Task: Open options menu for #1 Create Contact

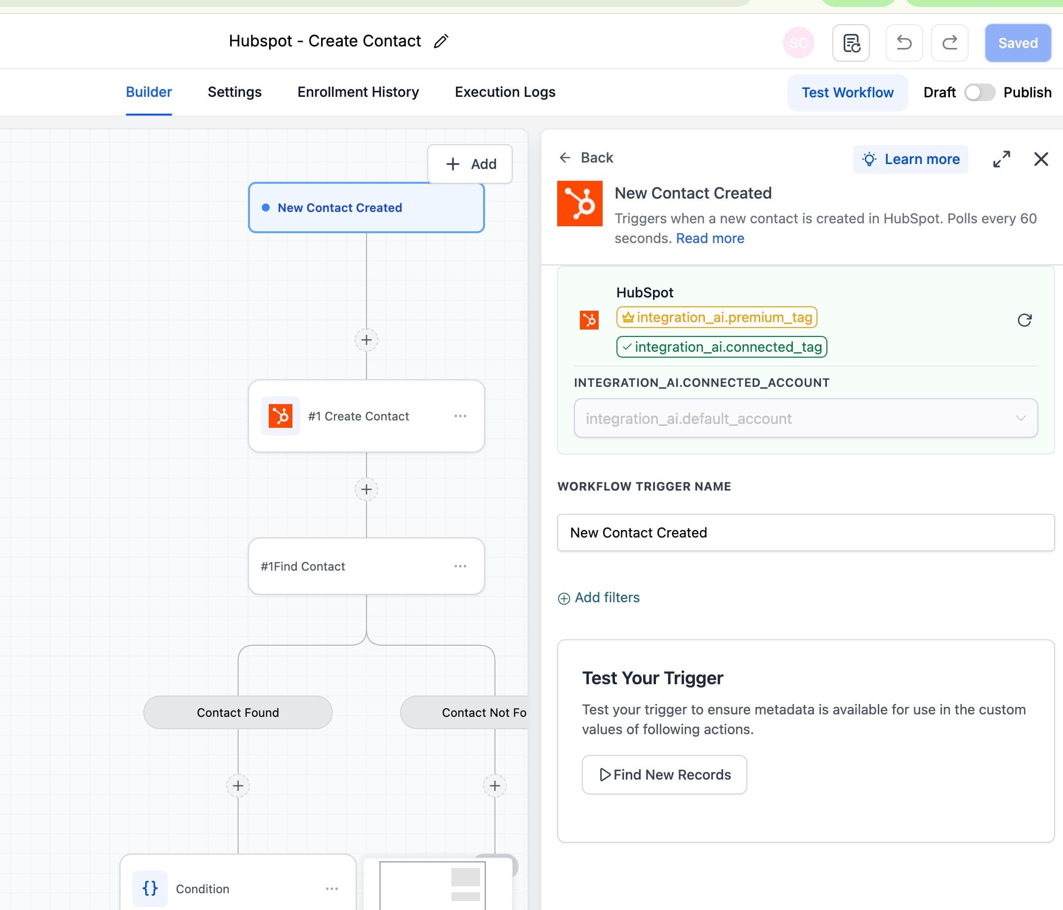Action: [x=460, y=416]
